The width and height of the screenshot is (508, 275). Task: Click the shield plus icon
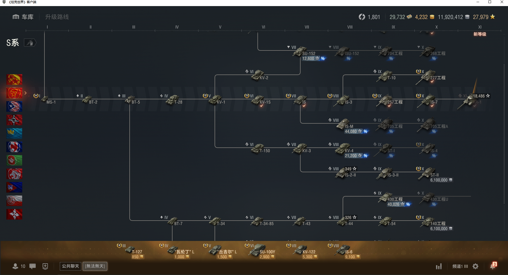(x=45, y=266)
